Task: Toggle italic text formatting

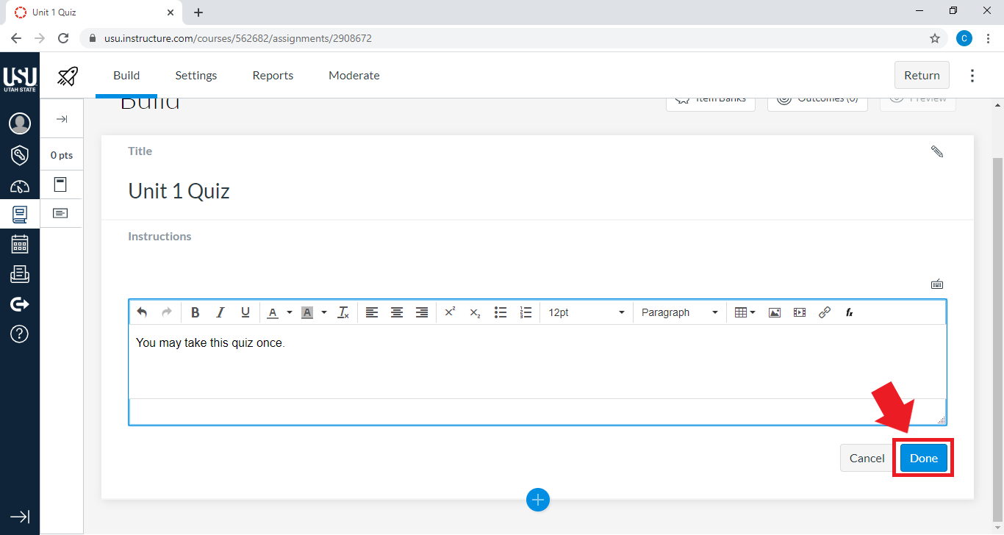Action: tap(220, 312)
